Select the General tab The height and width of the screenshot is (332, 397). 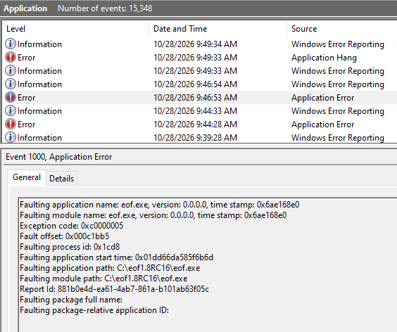(27, 177)
